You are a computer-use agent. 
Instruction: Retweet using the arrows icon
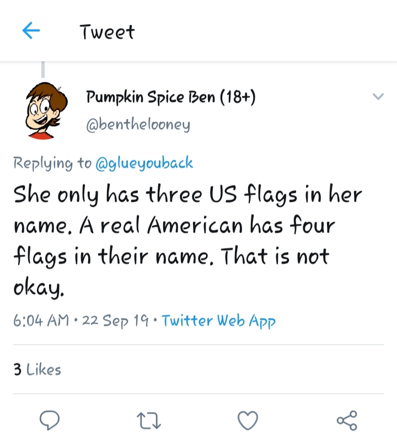(149, 421)
